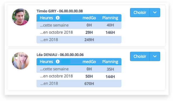The image size is (173, 101).
Task: Click Timéo's 249H total for 2018
Action: pyautogui.click(x=89, y=40)
